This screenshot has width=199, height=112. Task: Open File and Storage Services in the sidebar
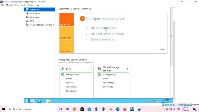click(x=41, y=25)
